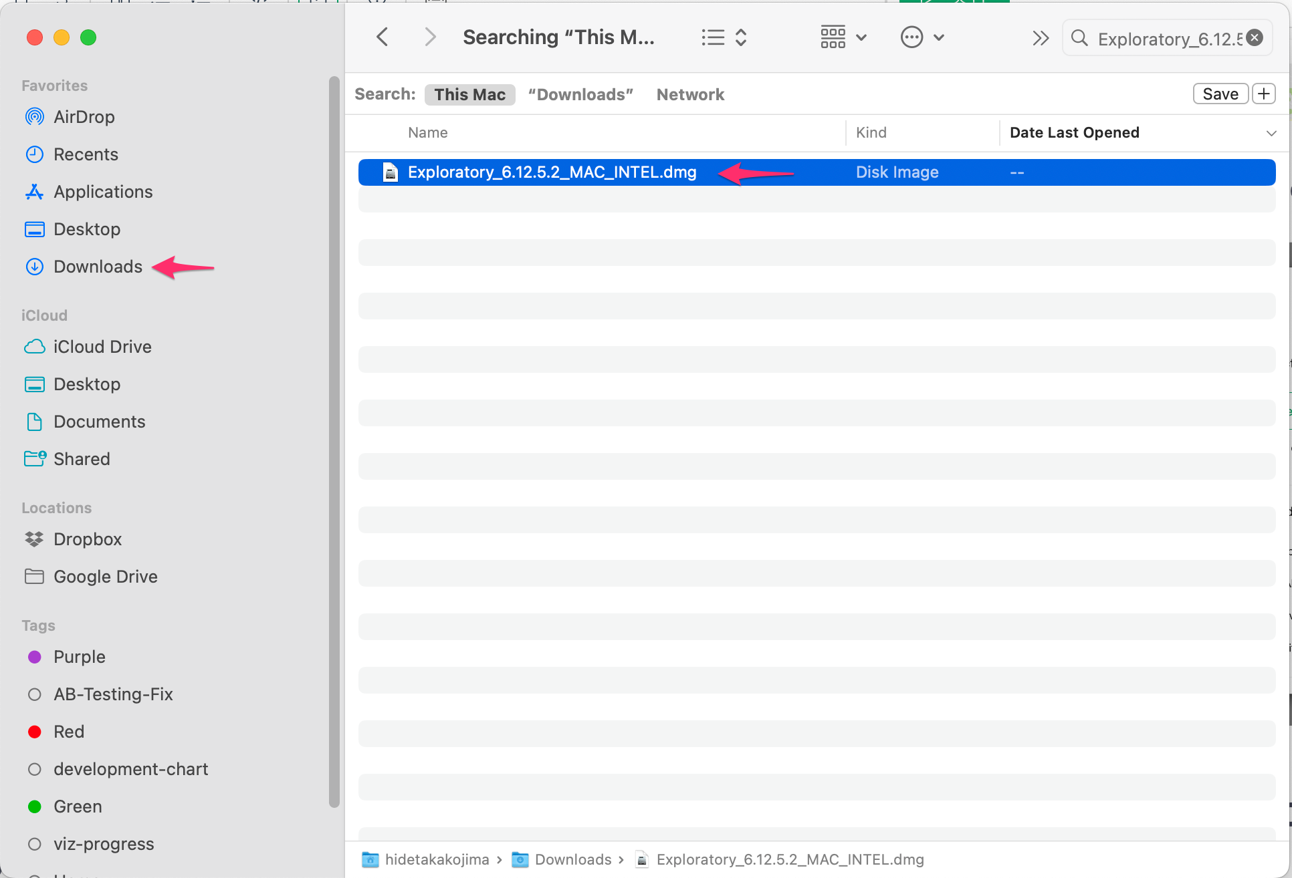Sort results by the Name column
The width and height of the screenshot is (1292, 878).
pos(427,132)
